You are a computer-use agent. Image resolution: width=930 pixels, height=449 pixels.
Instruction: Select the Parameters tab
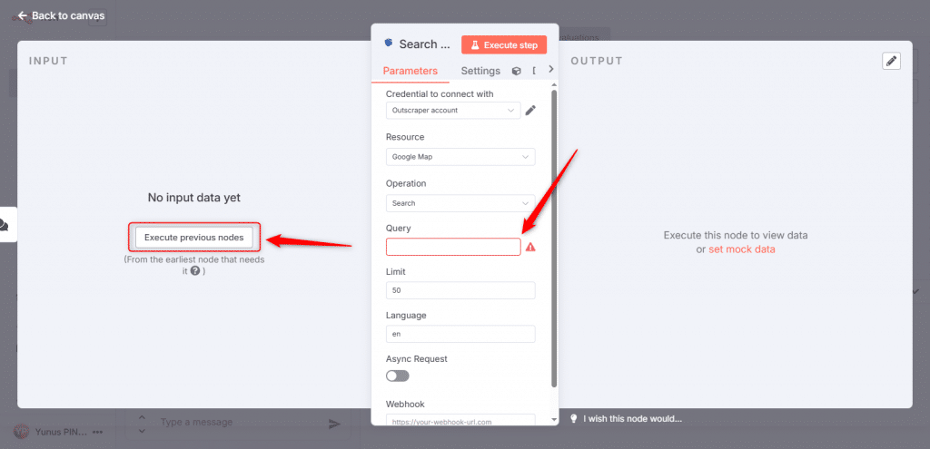click(411, 71)
